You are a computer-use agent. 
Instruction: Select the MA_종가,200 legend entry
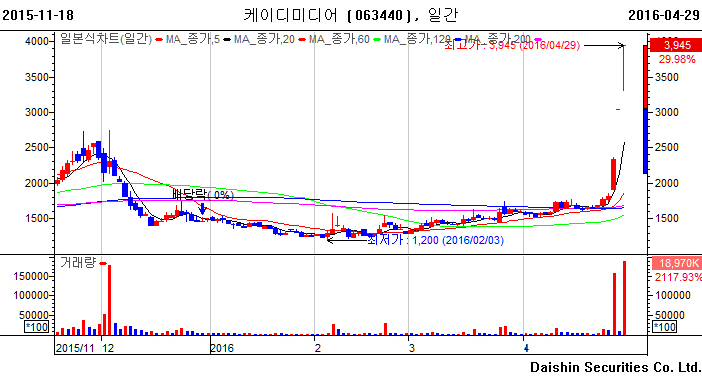493,39
